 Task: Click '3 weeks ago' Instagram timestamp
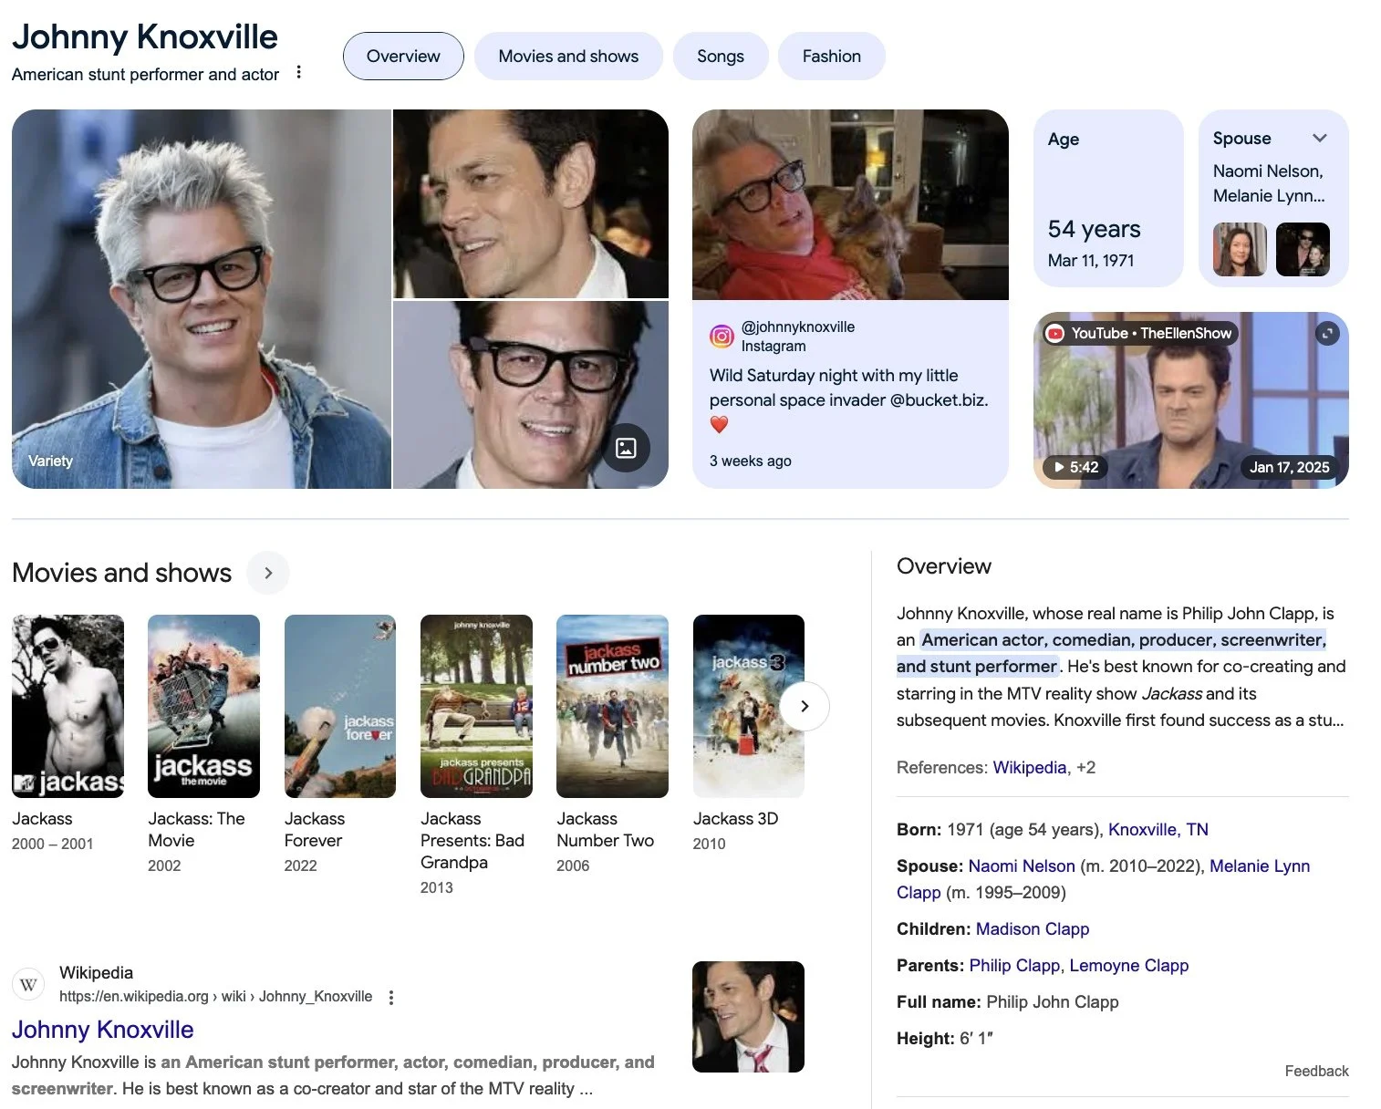(x=751, y=461)
